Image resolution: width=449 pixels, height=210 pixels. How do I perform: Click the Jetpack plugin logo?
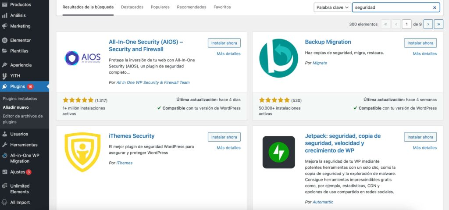click(278, 152)
